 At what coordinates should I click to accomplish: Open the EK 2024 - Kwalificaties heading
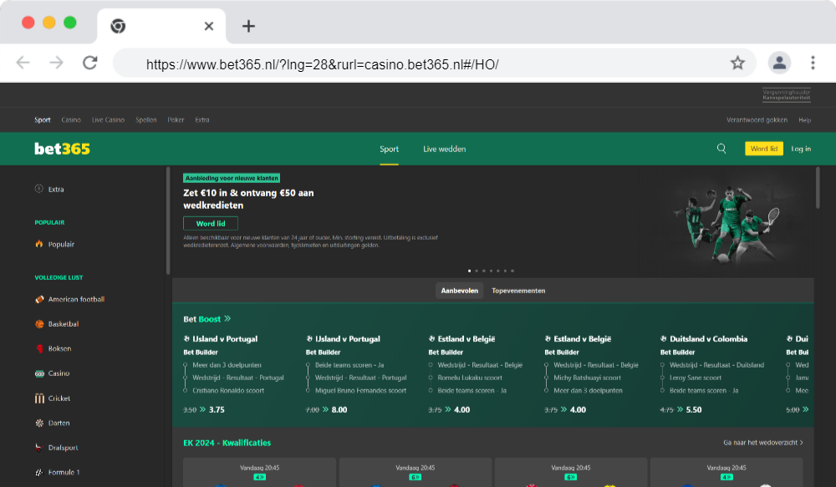(227, 443)
